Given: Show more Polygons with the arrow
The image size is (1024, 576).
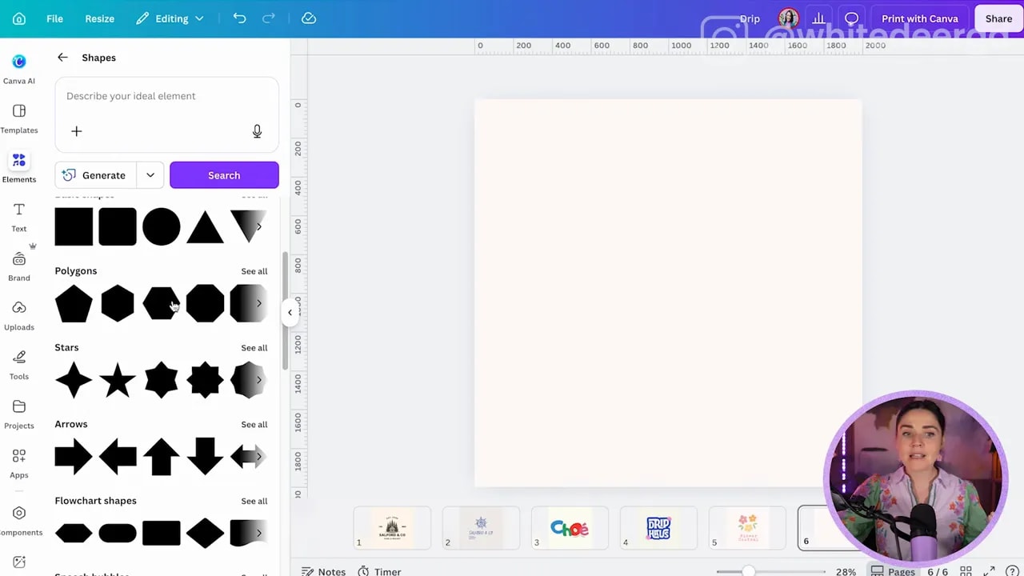Looking at the screenshot, I should point(258,303).
